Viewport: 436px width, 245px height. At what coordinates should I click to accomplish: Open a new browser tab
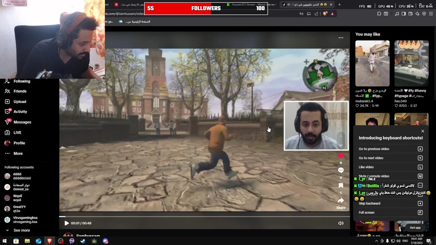pos(340,4)
